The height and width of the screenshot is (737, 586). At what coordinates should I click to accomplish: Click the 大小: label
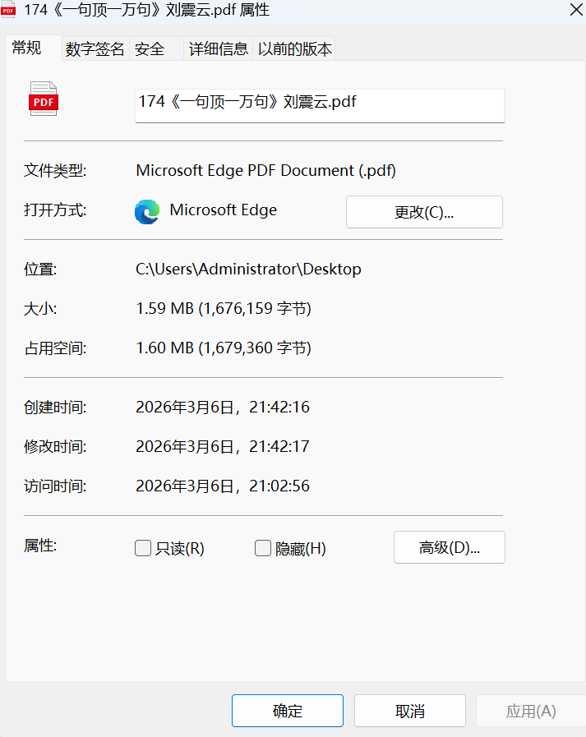[x=40, y=309]
